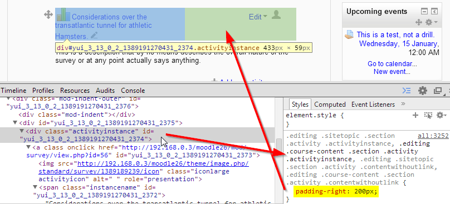Switch to the Resources panel in DevTools

click(75, 91)
